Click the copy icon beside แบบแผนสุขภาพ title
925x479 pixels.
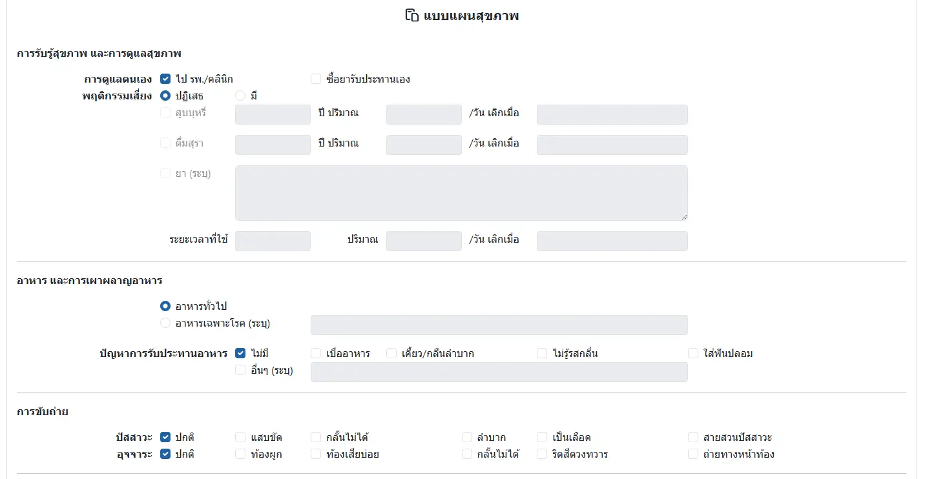click(411, 16)
